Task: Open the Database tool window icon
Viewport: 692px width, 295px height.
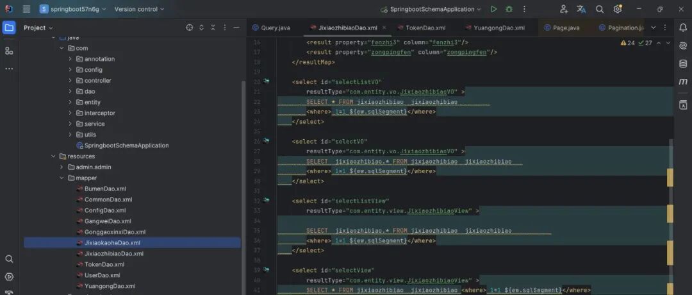Action: [683, 63]
